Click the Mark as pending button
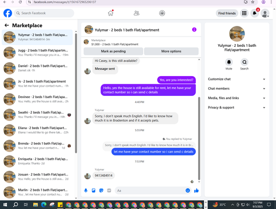The width and height of the screenshot is (276, 209). point(113,51)
